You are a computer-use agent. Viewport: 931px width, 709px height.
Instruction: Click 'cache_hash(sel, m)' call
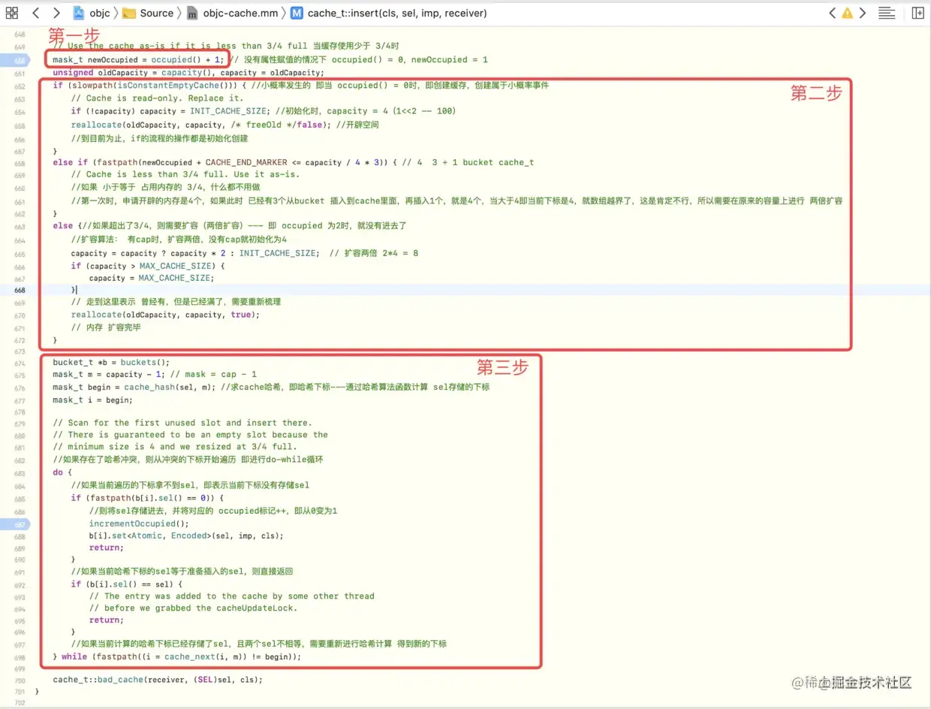click(170, 387)
